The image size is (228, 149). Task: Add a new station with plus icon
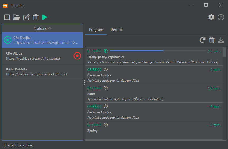(x=7, y=17)
